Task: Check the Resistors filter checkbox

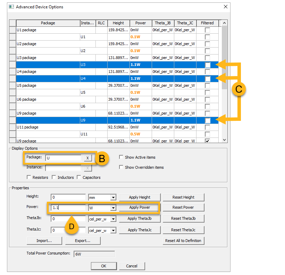Action: tap(29, 177)
